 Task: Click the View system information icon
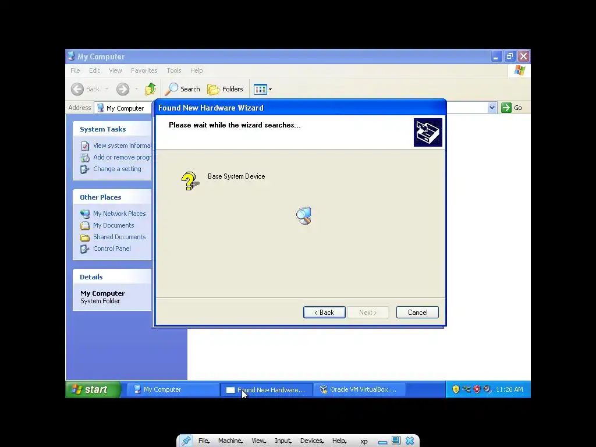(85, 146)
